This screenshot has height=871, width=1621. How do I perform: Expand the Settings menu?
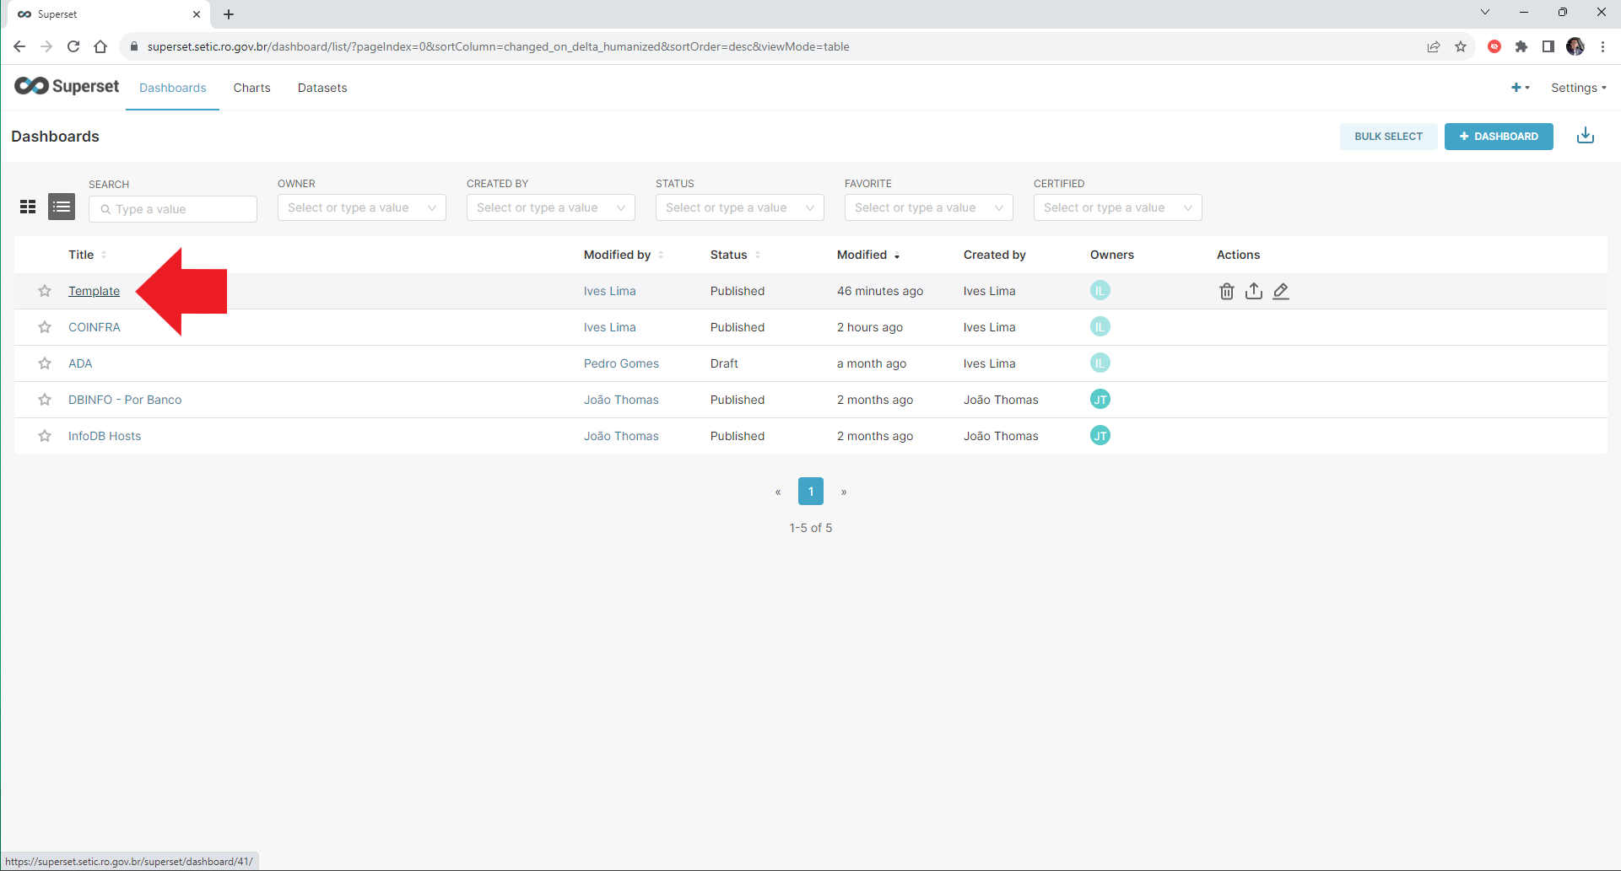pos(1578,88)
